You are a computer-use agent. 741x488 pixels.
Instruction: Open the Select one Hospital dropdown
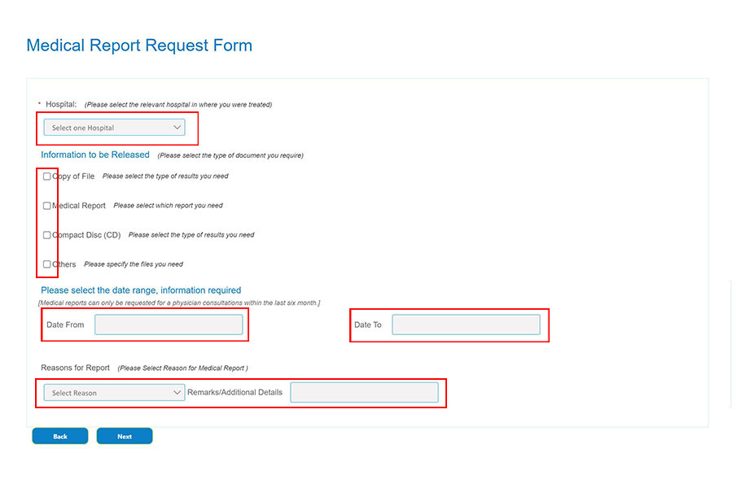(114, 127)
